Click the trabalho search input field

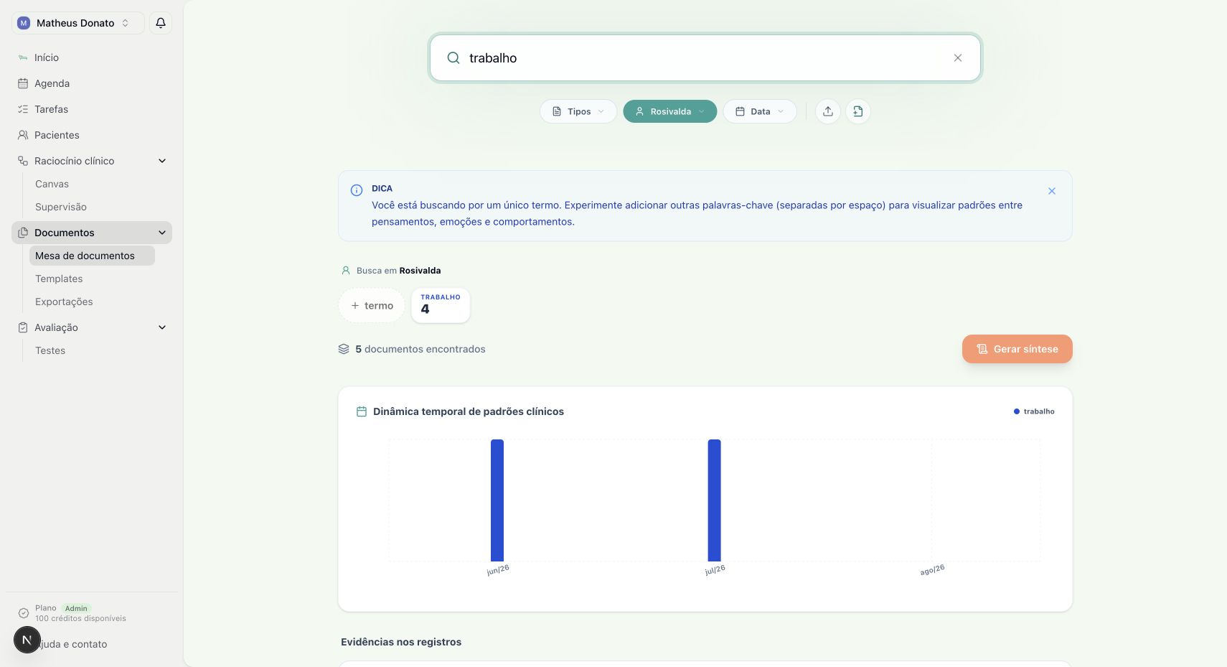point(705,58)
